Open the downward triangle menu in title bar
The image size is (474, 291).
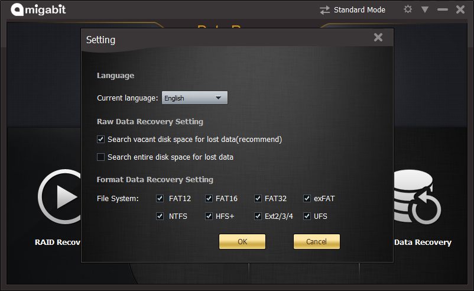point(425,9)
